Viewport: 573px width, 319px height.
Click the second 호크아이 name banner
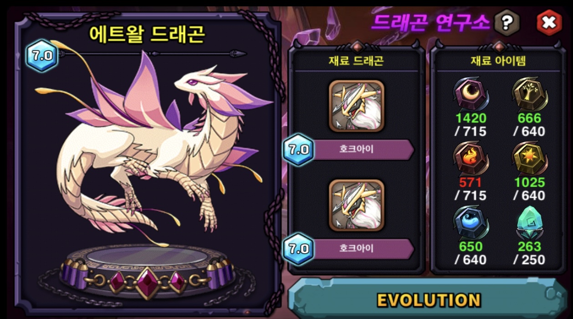click(364, 249)
